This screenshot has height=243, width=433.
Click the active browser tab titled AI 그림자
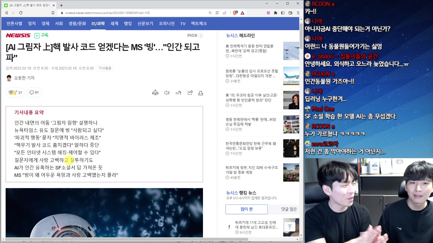pyautogui.click(x=29, y=5)
